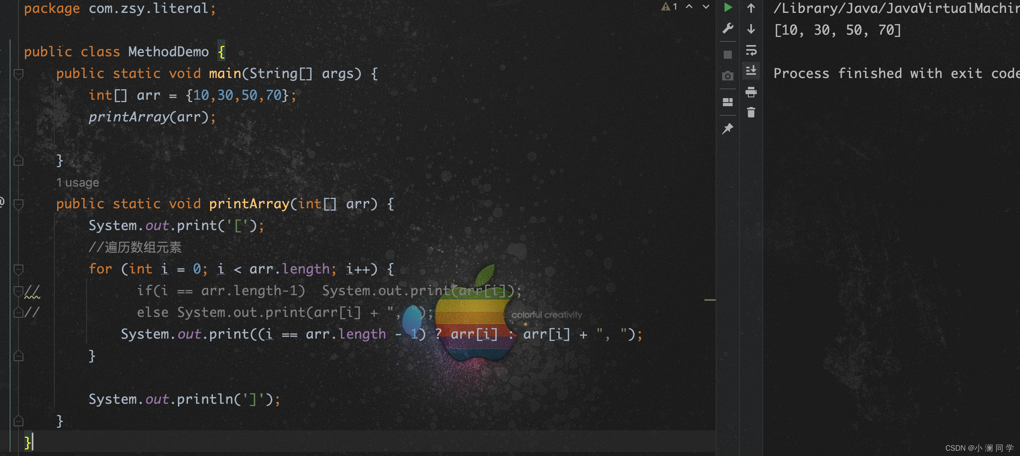The image size is (1020, 456).
Task: Click the warning indicator showing 1 problem
Action: click(x=670, y=6)
